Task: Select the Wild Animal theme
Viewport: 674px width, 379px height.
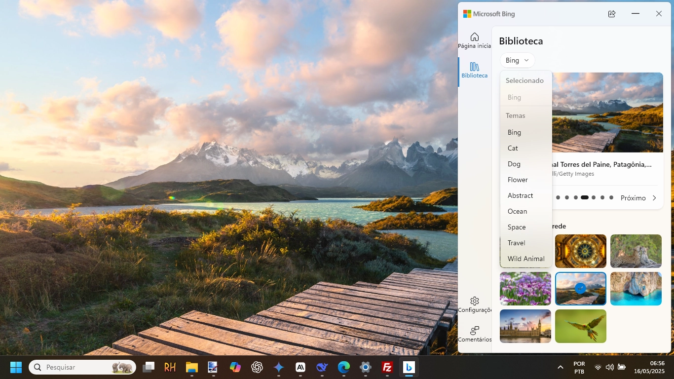Action: click(x=526, y=259)
